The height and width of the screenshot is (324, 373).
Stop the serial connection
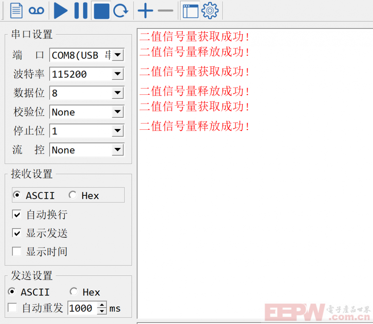pyautogui.click(x=101, y=11)
